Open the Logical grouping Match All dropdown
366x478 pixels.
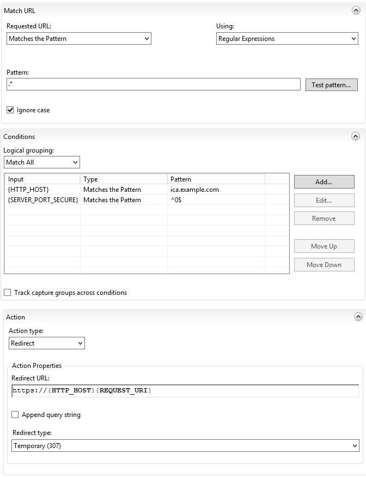pyautogui.click(x=42, y=162)
